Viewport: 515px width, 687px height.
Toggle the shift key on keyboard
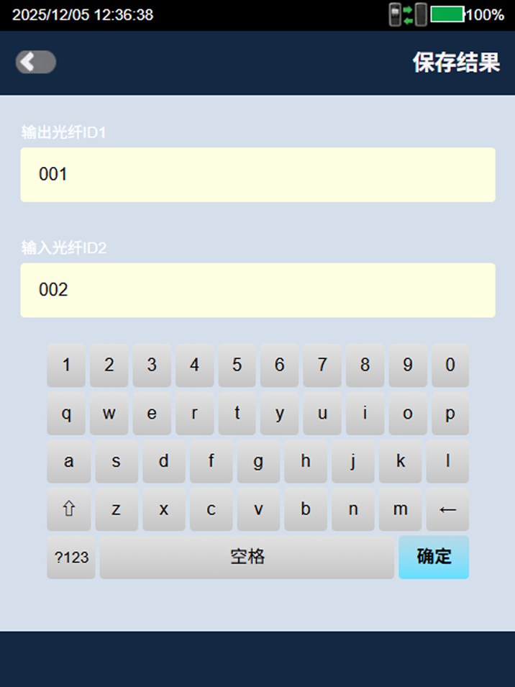[68, 509]
